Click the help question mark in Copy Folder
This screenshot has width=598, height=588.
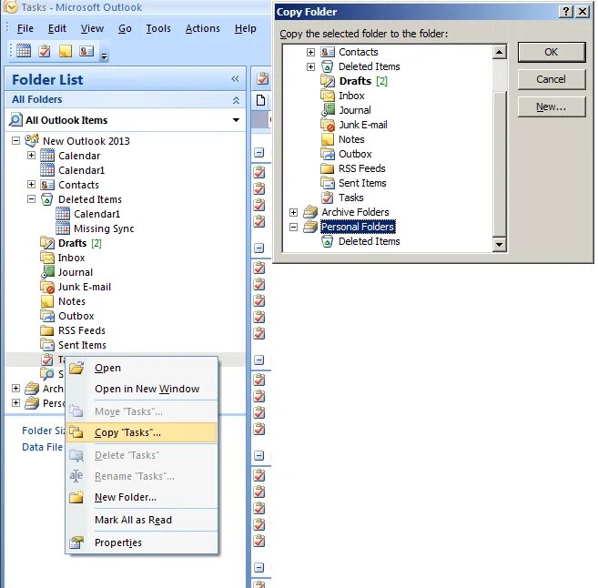tap(566, 12)
